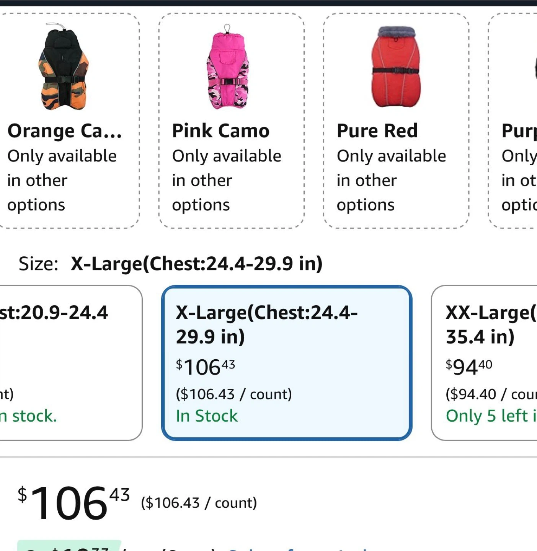Screen dimensions: 537x551
Task: Choose the Orange Ca... color label
Action: coord(65,131)
